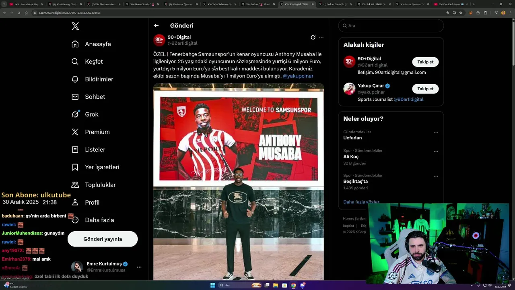This screenshot has width=515, height=290.
Task: Open Yer İşaretleri bookmarks
Action: click(95, 167)
